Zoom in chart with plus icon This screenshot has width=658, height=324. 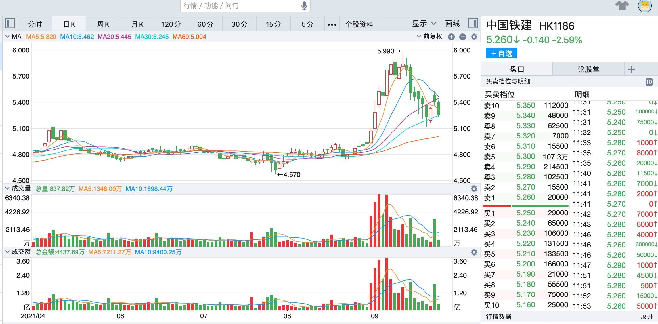click(x=451, y=37)
